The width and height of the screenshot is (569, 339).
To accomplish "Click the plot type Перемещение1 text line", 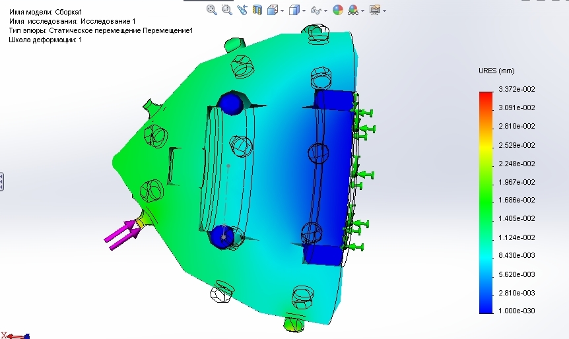I will coord(101,30).
